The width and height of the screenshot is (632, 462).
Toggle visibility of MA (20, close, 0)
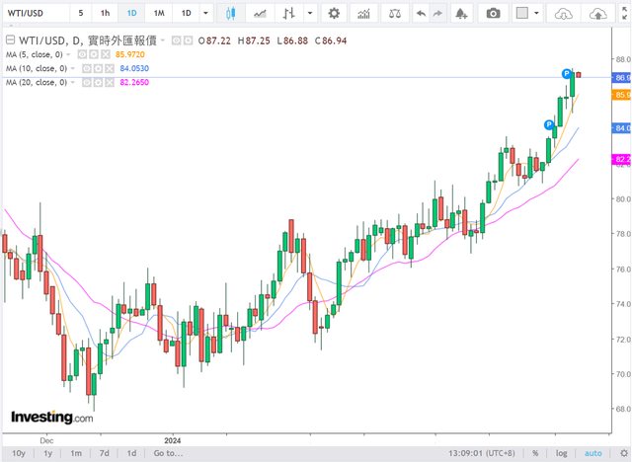pos(86,82)
